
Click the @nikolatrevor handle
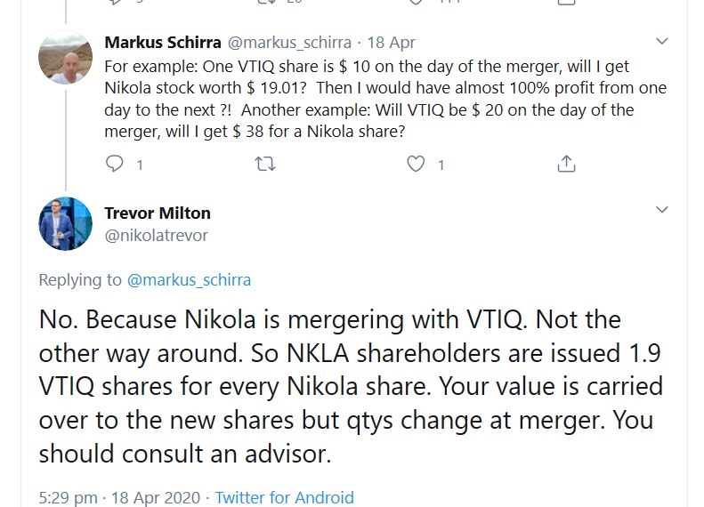click(x=156, y=235)
